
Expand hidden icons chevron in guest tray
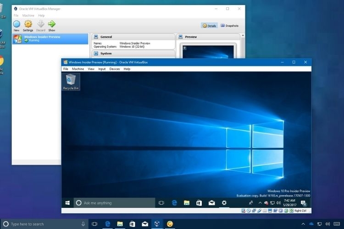pos(260,203)
